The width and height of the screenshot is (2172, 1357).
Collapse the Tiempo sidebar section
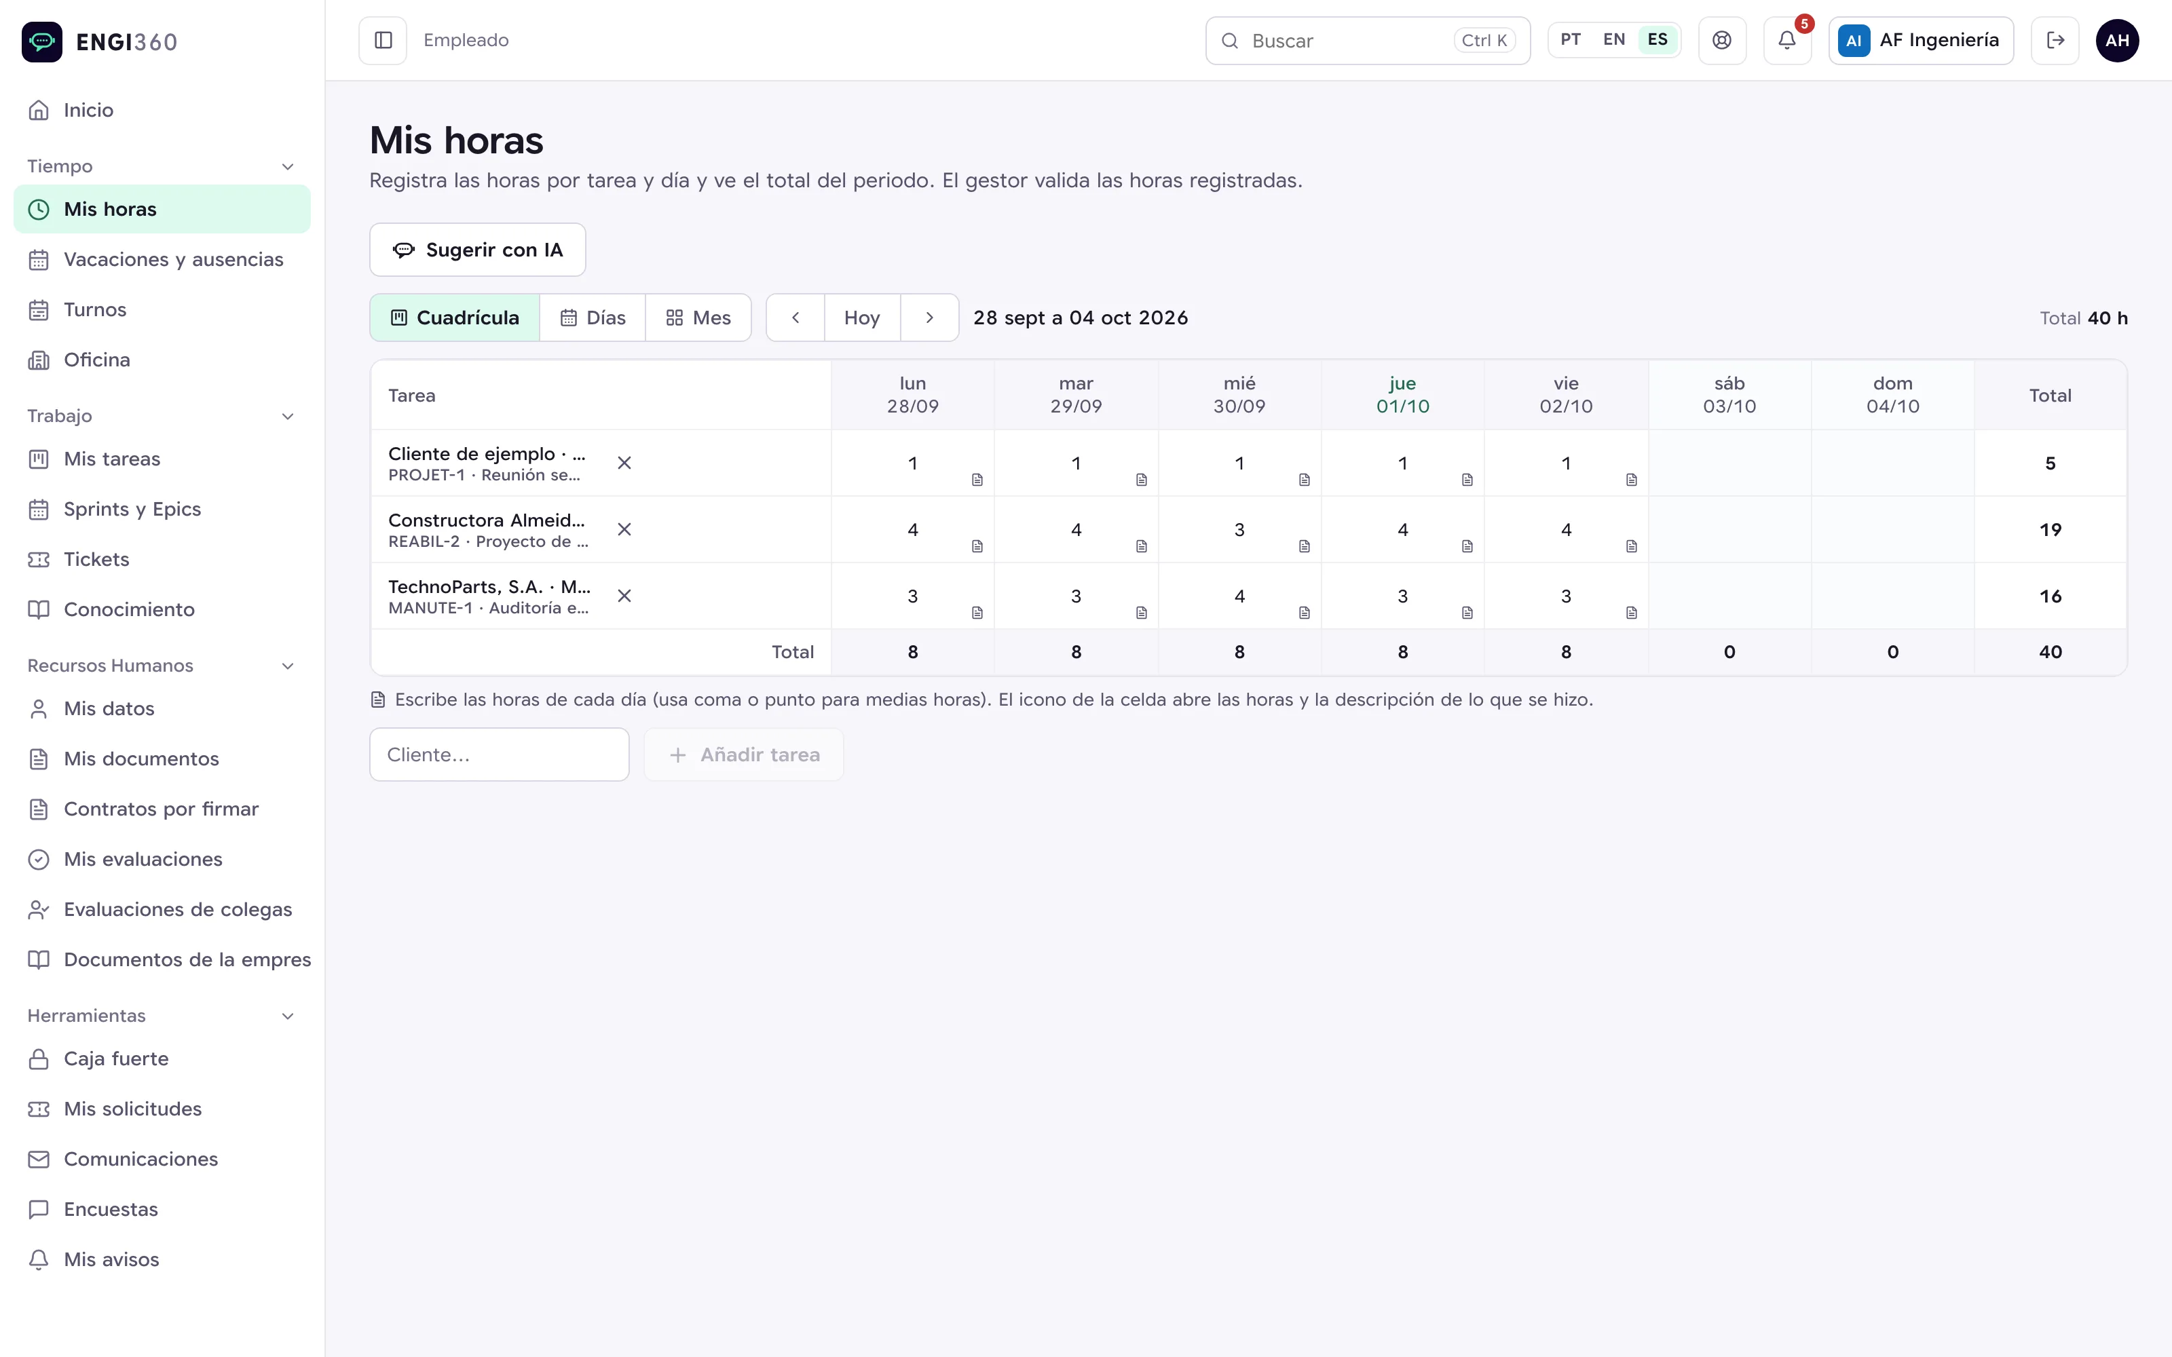(x=288, y=167)
